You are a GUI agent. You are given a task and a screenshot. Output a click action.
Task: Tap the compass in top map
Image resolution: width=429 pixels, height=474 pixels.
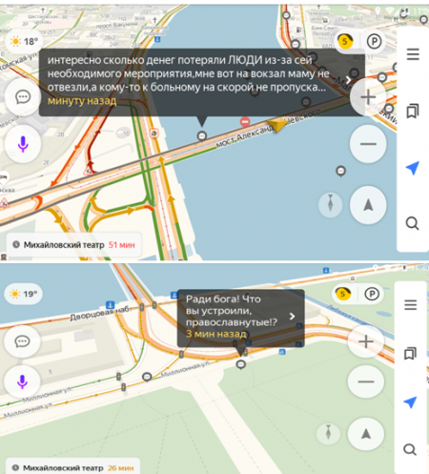pyautogui.click(x=331, y=205)
